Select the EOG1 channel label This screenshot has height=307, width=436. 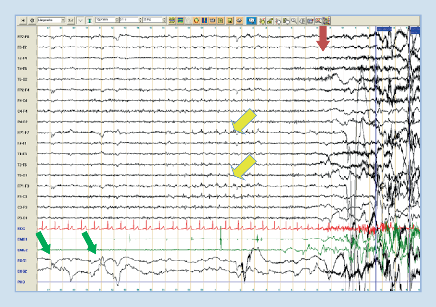click(22, 261)
